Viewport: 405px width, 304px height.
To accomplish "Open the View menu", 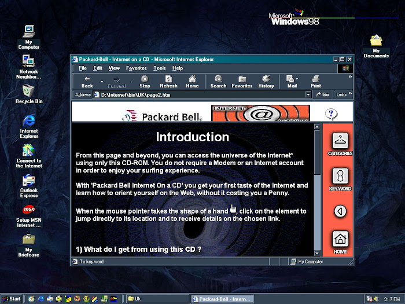I will [114, 68].
